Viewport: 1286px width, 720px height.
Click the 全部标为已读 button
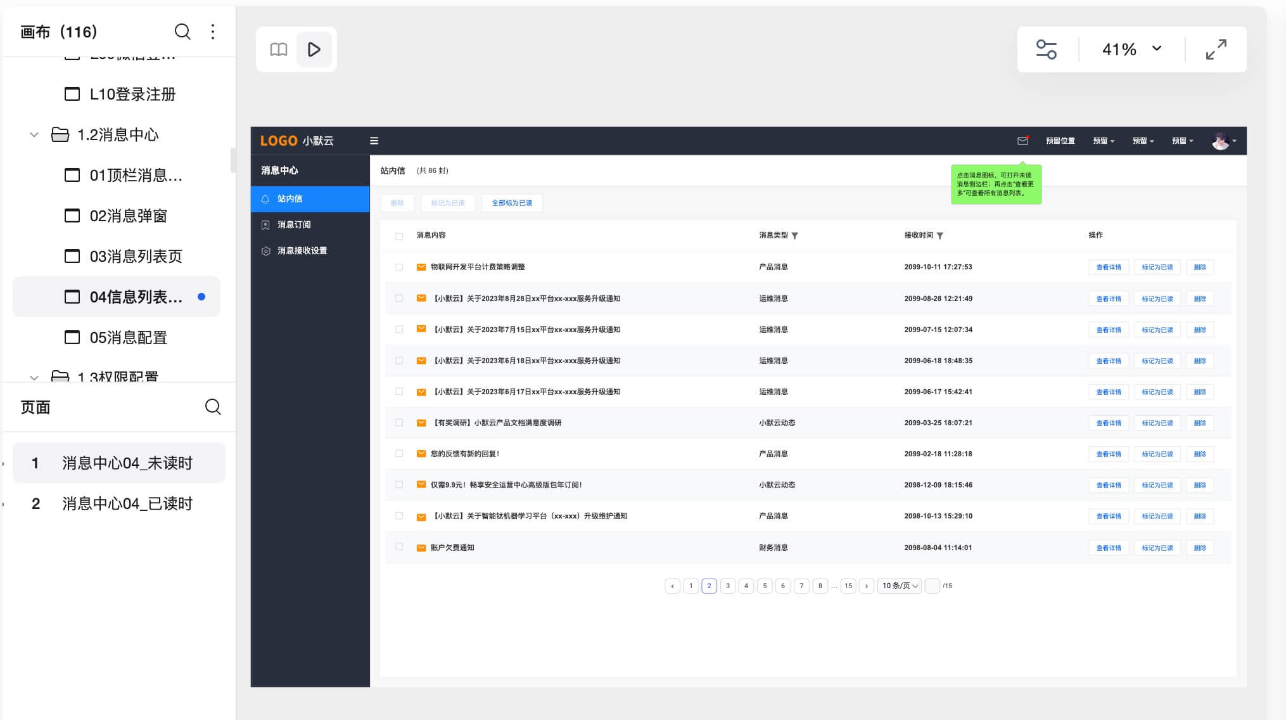point(512,203)
